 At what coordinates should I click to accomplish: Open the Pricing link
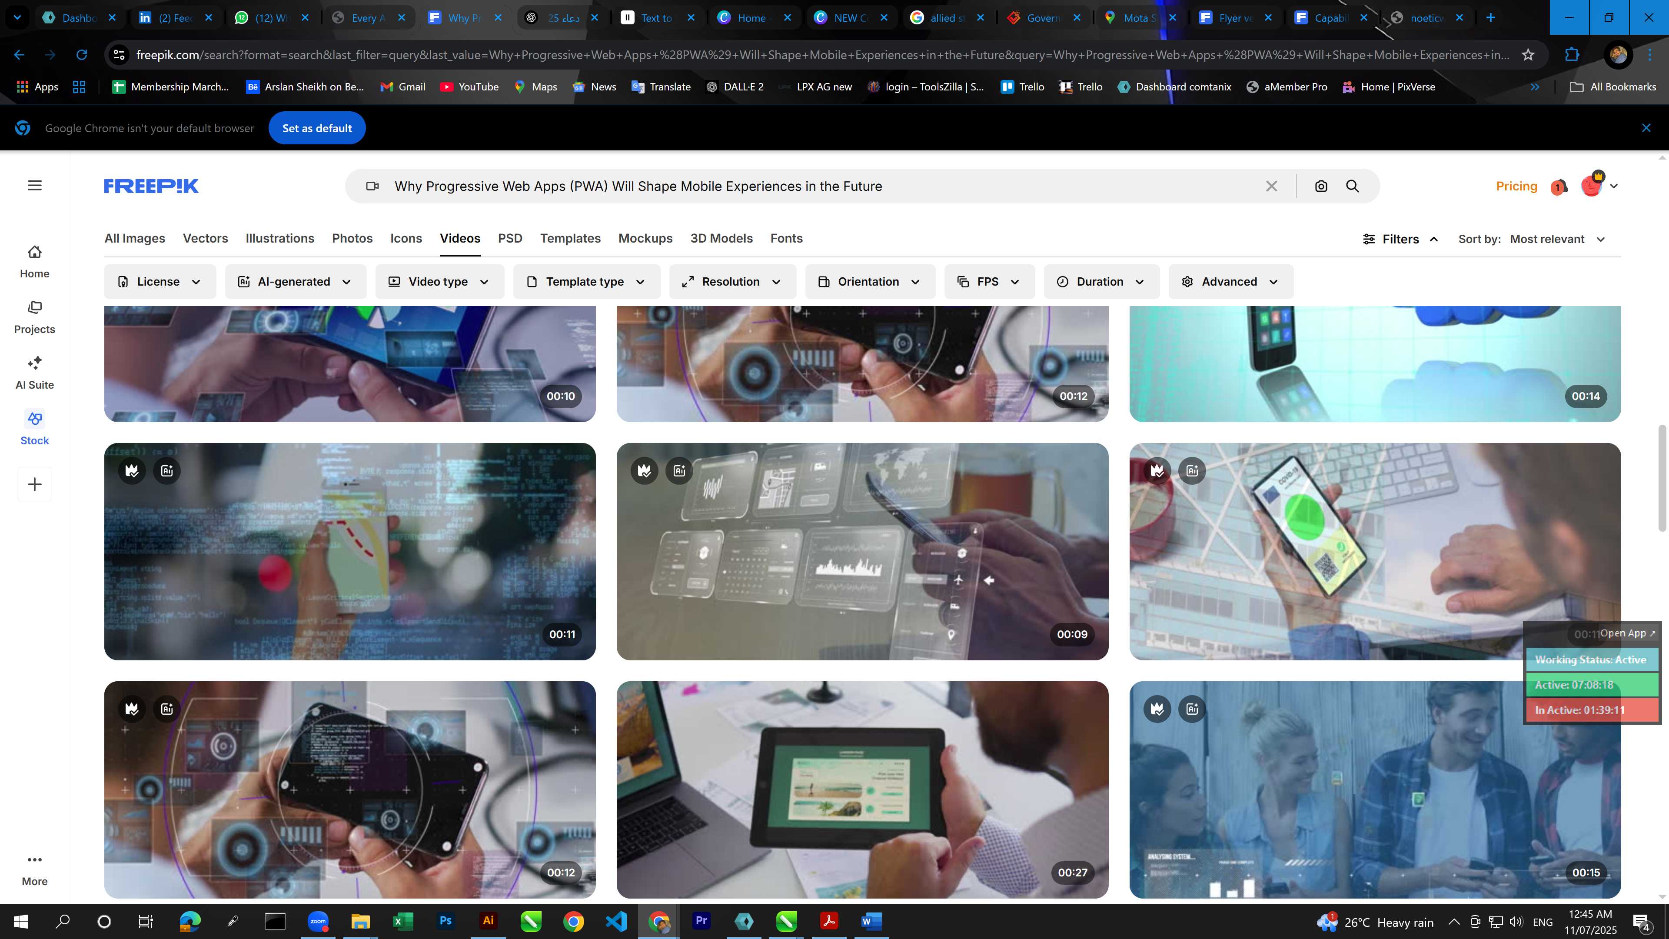click(1516, 186)
